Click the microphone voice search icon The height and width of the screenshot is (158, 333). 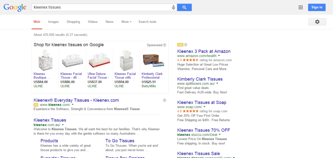pyautogui.click(x=174, y=7)
